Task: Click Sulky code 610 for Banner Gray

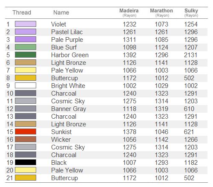Action: 189,109
